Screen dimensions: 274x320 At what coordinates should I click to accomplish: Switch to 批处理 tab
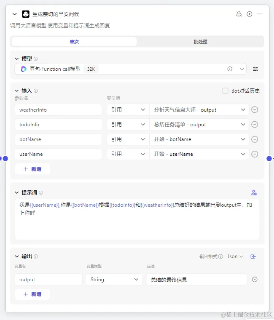pyautogui.click(x=200, y=42)
